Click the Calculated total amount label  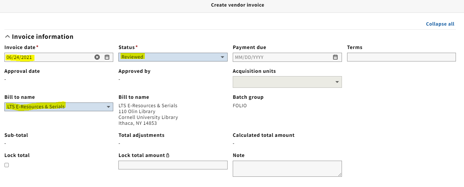(264, 135)
